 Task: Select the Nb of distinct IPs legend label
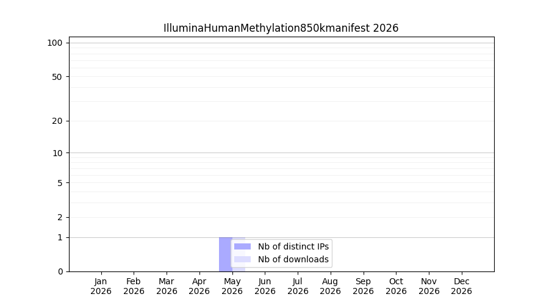tap(293, 246)
